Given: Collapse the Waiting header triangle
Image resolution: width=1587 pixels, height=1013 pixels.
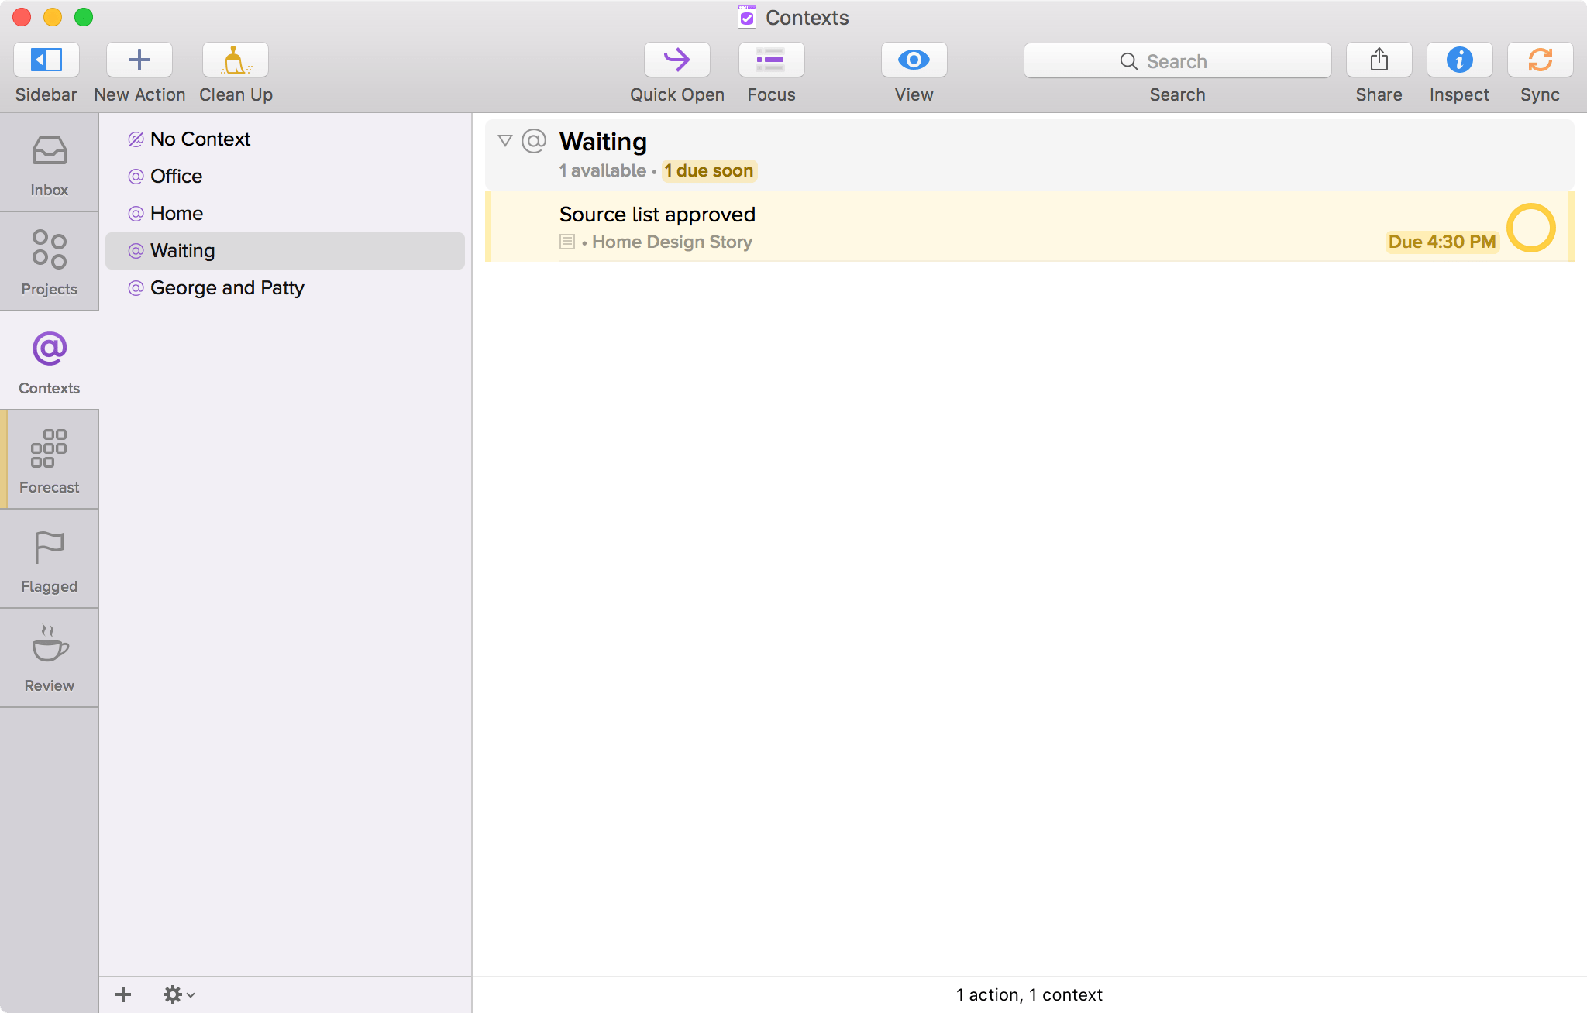Looking at the screenshot, I should 504,140.
